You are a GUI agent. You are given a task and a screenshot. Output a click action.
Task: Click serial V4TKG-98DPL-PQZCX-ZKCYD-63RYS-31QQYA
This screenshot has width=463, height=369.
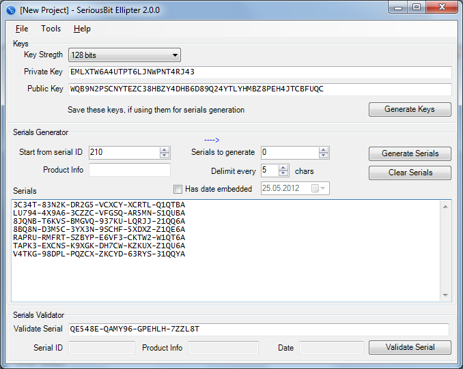(x=99, y=254)
